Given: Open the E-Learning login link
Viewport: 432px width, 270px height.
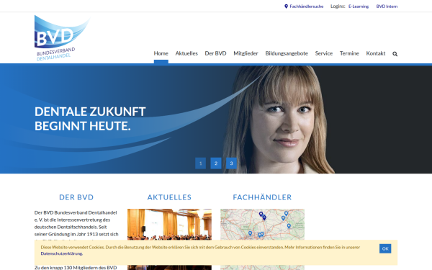Looking at the screenshot, I should [359, 6].
